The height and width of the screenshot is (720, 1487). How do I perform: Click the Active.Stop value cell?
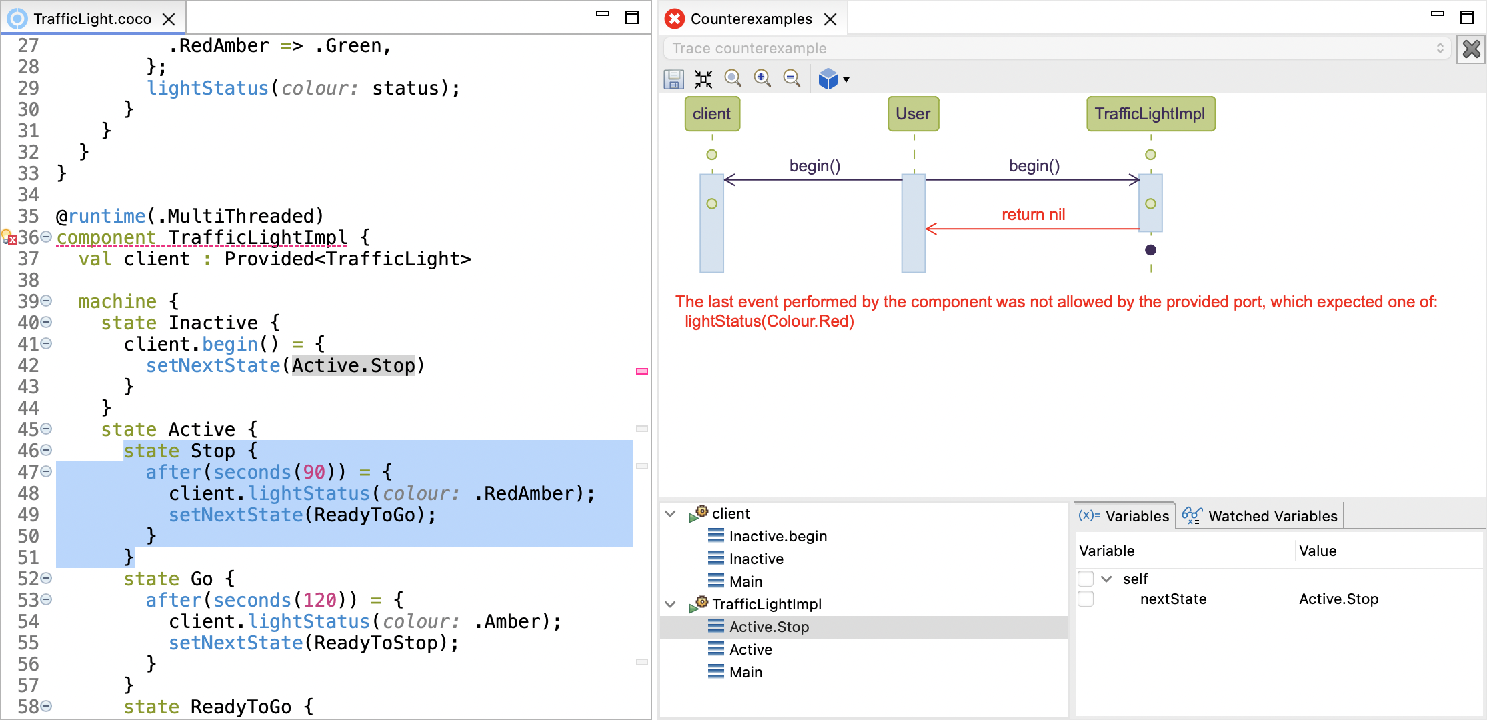[x=1338, y=599]
